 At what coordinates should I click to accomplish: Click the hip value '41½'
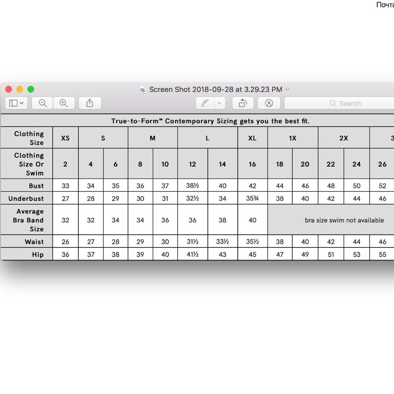[x=193, y=254]
